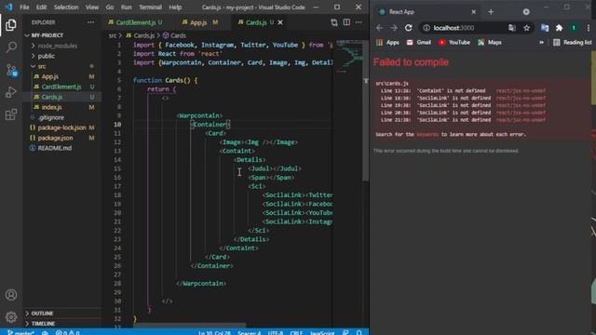This screenshot has width=596, height=335.
Task: Click the editor minimap preview
Action: coord(349,55)
